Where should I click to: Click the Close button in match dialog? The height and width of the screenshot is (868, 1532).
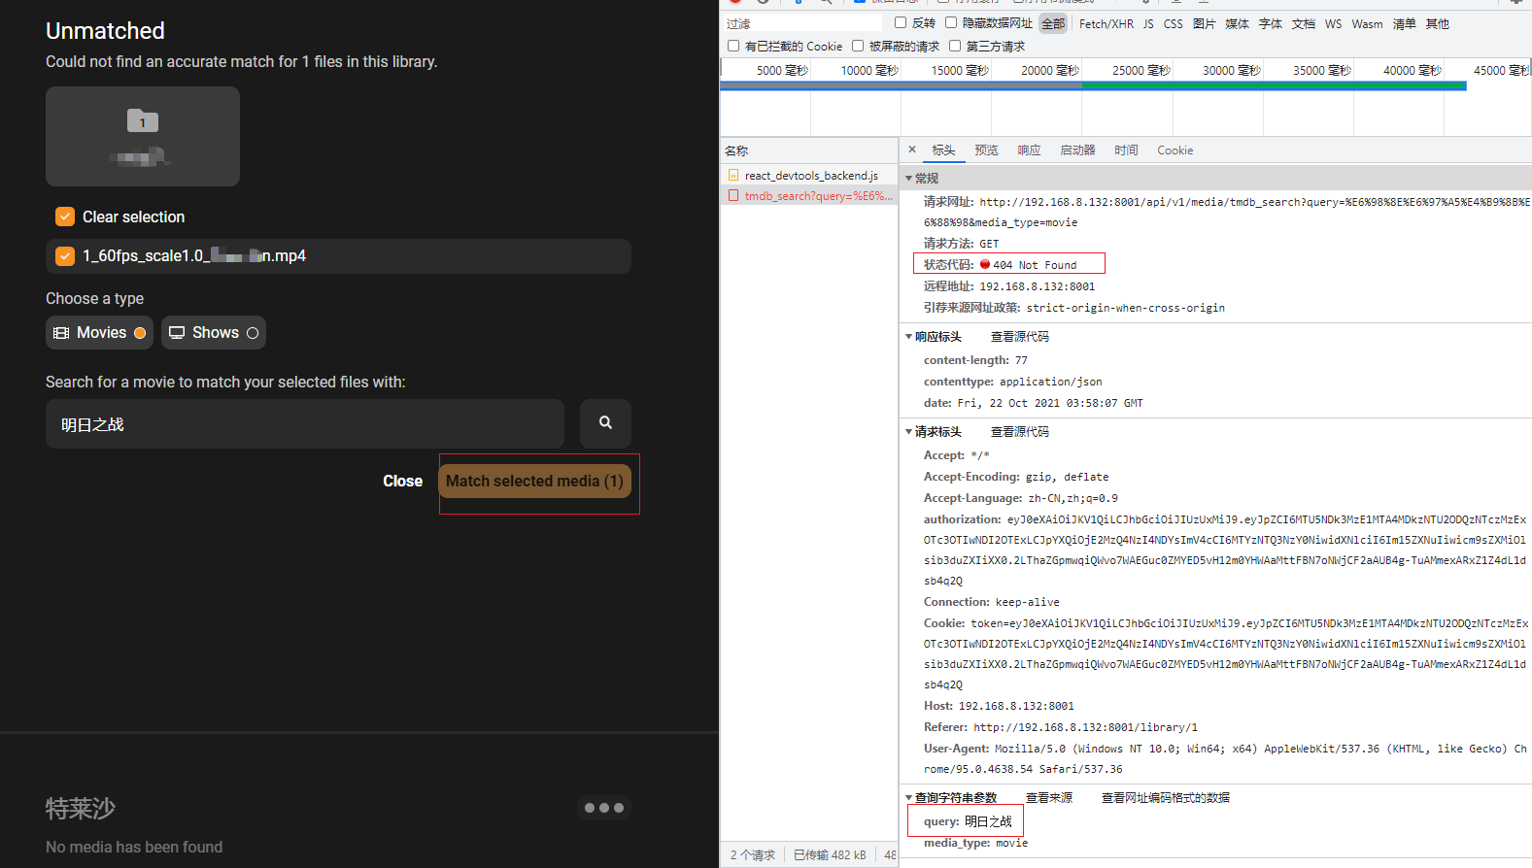(x=402, y=481)
